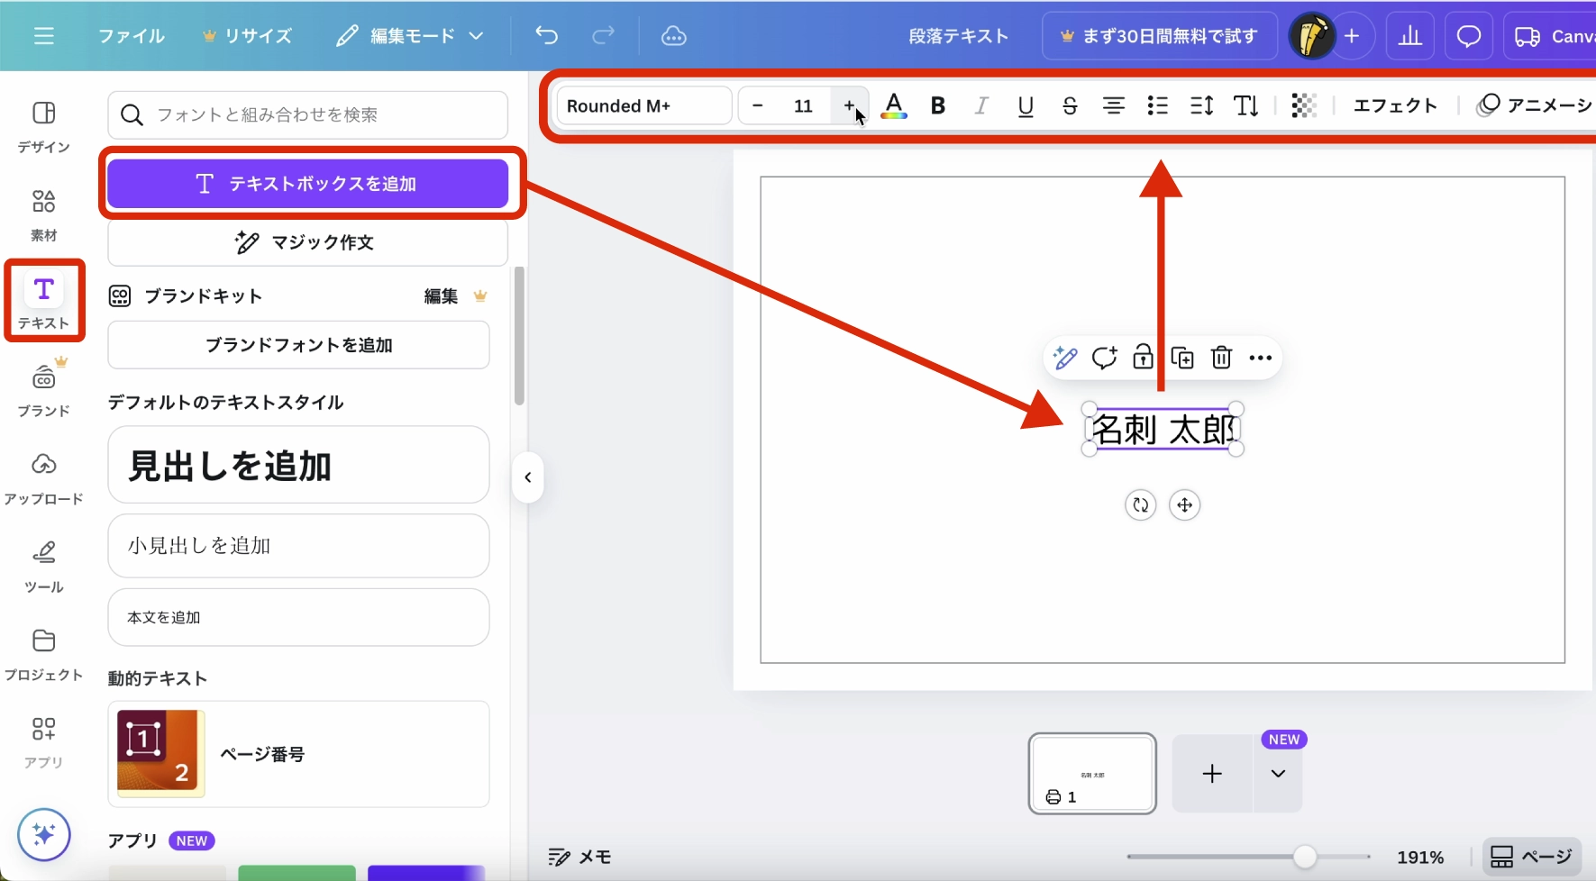This screenshot has width=1596, height=881.
Task: Start the まず30日間無料で試す trial
Action: click(1159, 36)
